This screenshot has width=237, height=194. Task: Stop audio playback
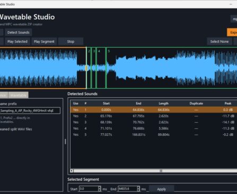[71, 42]
